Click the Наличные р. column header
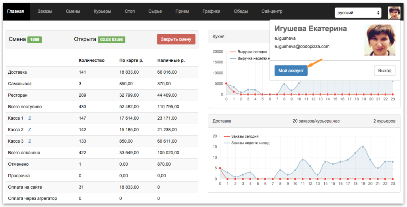 171,60
